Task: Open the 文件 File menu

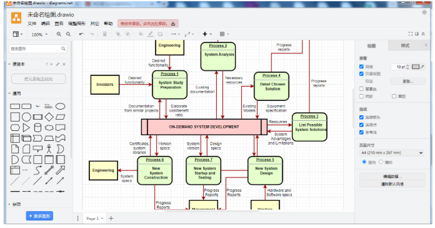Action: tap(32, 24)
